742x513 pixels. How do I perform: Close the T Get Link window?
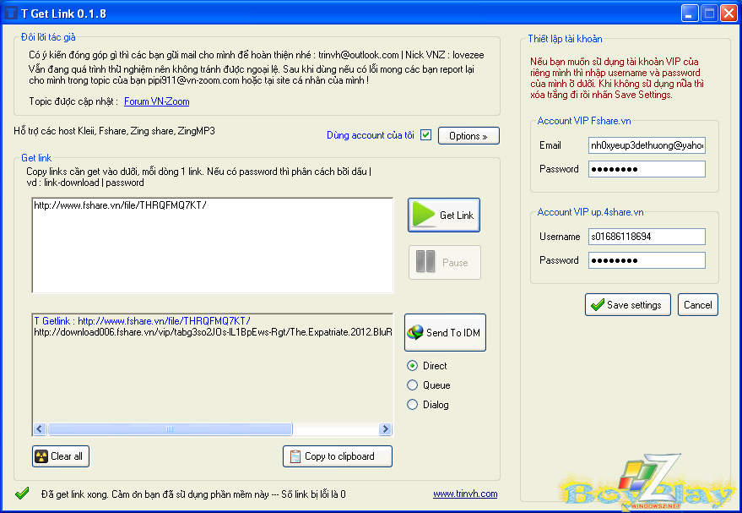coord(728,14)
